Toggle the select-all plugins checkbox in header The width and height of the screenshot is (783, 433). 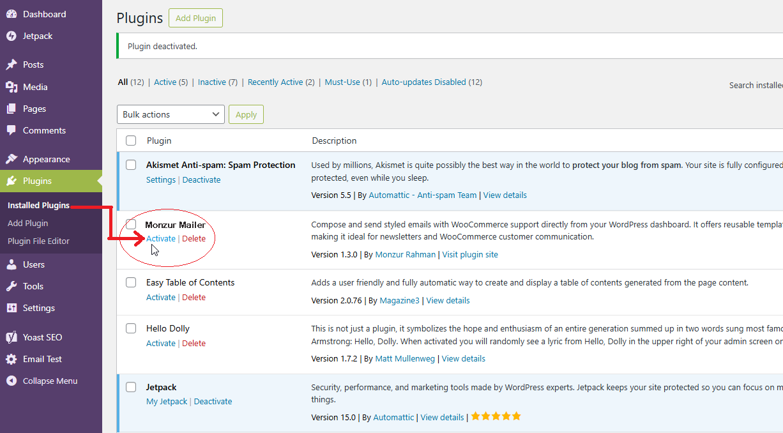click(x=131, y=141)
